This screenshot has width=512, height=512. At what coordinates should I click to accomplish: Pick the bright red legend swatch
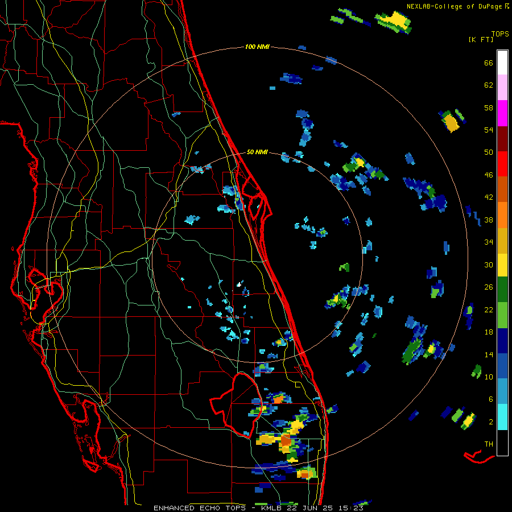502,164
